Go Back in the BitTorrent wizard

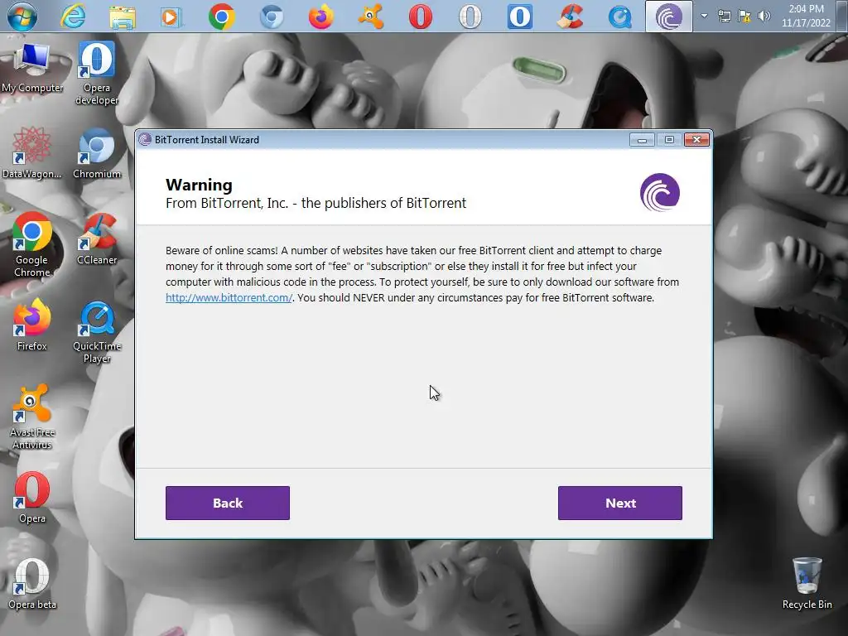pyautogui.click(x=228, y=503)
